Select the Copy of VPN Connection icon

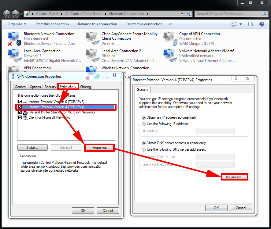[x=170, y=39]
